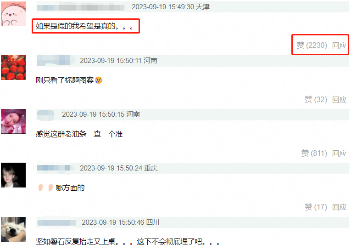The height and width of the screenshot is (250, 351).
Task: Click the blurred username posted at 15:50:15
Action: click(x=45, y=115)
